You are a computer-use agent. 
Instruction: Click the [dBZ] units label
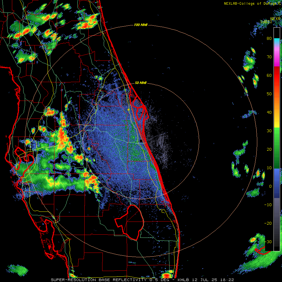tap(266, 22)
